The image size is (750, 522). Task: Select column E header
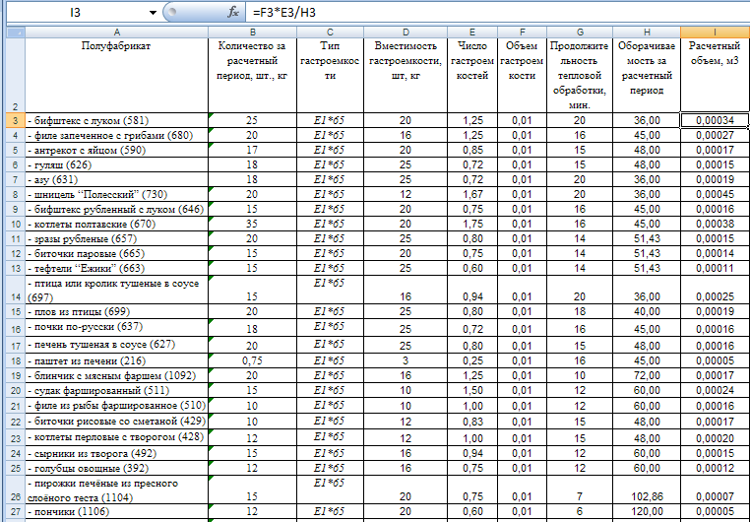(x=472, y=33)
